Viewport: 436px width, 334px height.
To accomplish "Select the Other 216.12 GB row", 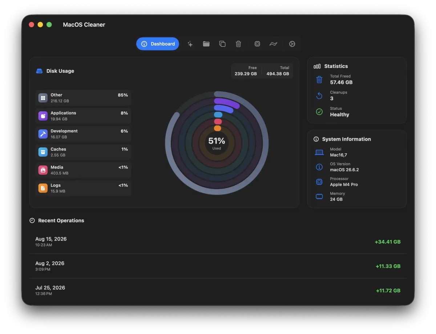I will [x=84, y=98].
